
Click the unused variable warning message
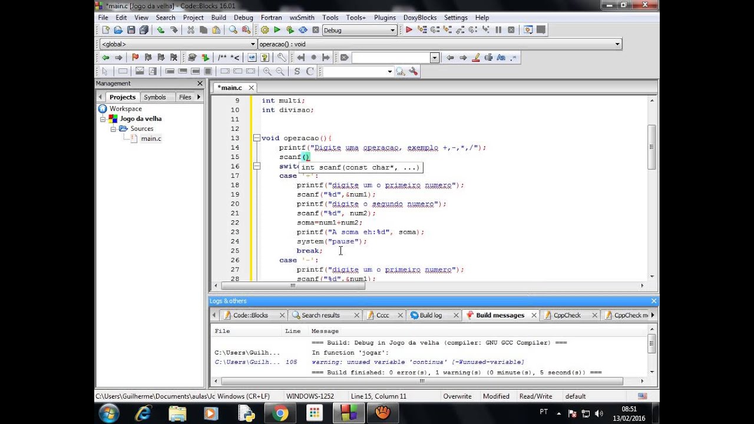tap(418, 362)
